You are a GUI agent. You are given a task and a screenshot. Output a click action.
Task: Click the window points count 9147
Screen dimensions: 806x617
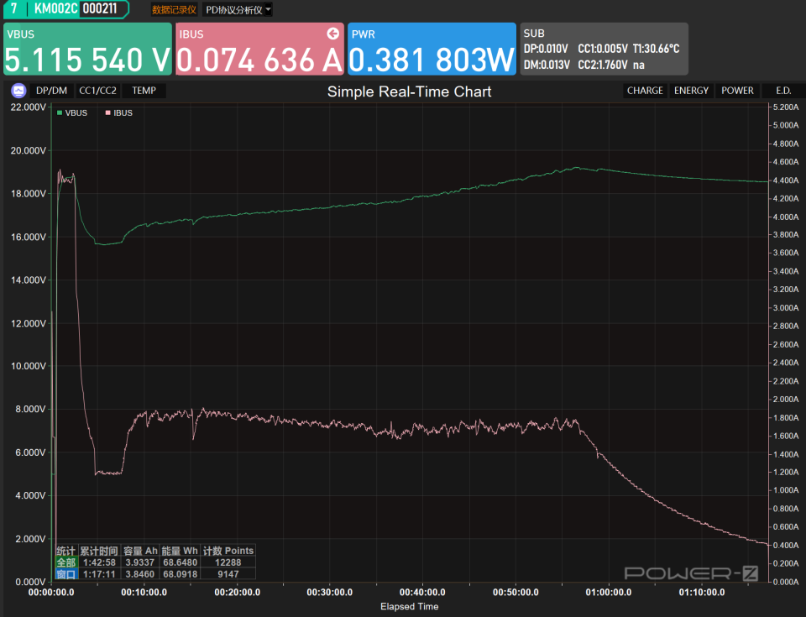[x=228, y=574]
